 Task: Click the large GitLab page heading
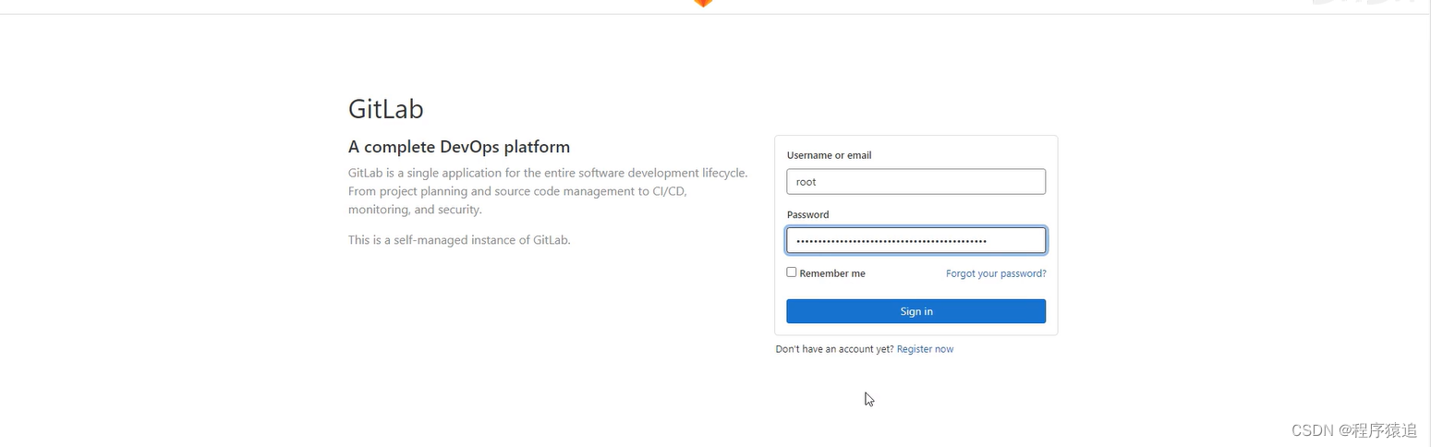coord(385,109)
